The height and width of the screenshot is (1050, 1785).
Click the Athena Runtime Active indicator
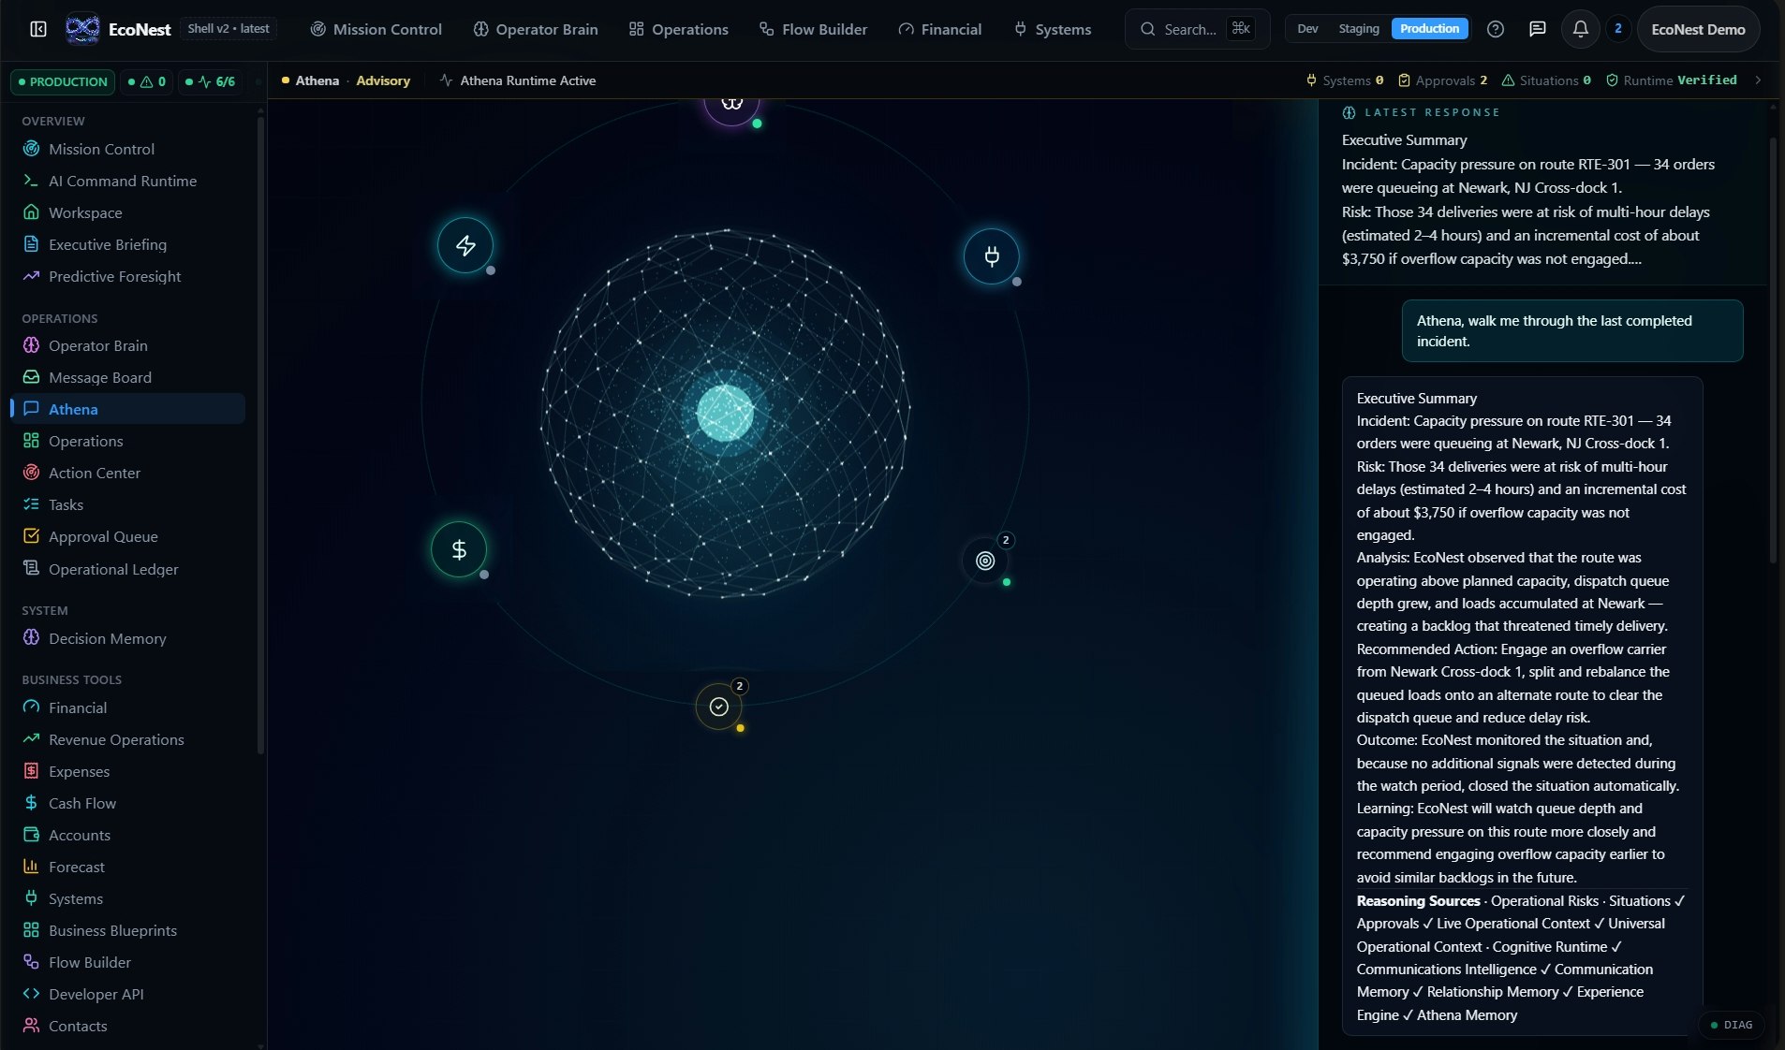[x=518, y=80]
